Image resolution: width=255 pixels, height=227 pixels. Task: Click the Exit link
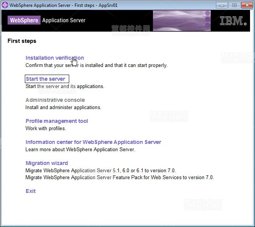pos(31,191)
